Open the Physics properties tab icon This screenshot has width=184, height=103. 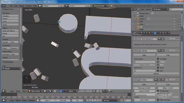tap(169, 33)
